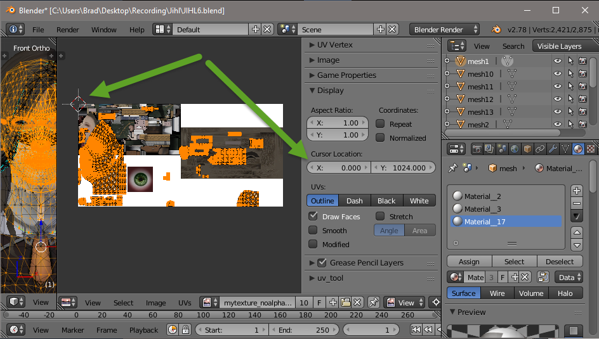Expand the UV Vertex panel
599x339 pixels.
coord(312,45)
